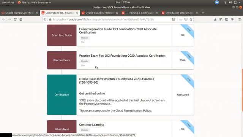Screen dimensions: 243x137
Task: Close the IT Training & Certification tab
Action: pyautogui.click(x=157, y=13)
